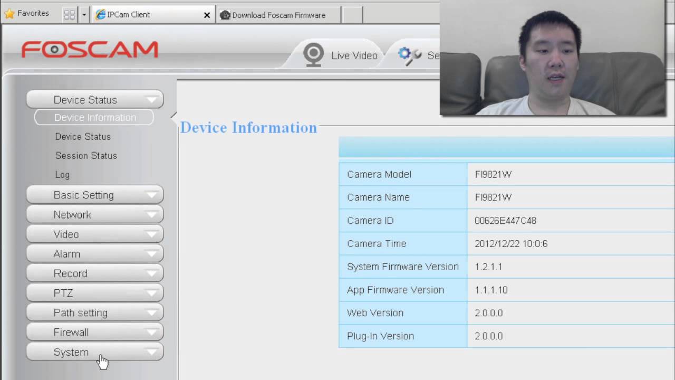Click the Plug-In Version label
This screenshot has height=380, width=675.
pyautogui.click(x=380, y=336)
